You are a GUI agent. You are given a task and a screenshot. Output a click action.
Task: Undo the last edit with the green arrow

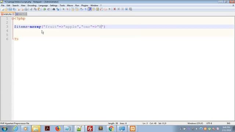point(44,9)
